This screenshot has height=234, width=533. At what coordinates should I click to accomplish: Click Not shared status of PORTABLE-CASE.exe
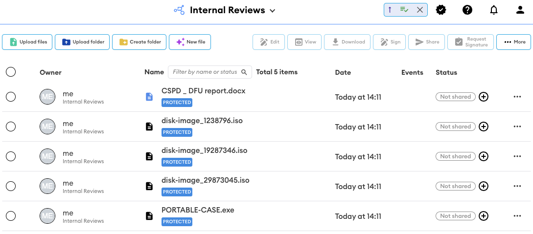pyautogui.click(x=456, y=216)
